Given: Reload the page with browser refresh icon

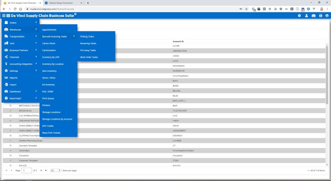Looking at the screenshot, I should pyautogui.click(x=15, y=8).
